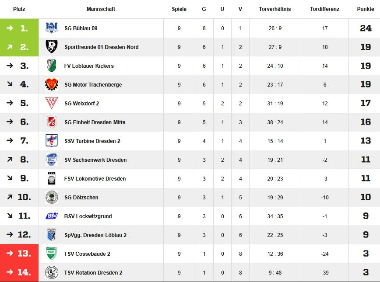Click the Sportfreunde 01 Dresden-Nord crest
This screenshot has height=282, width=380.
tap(52, 47)
